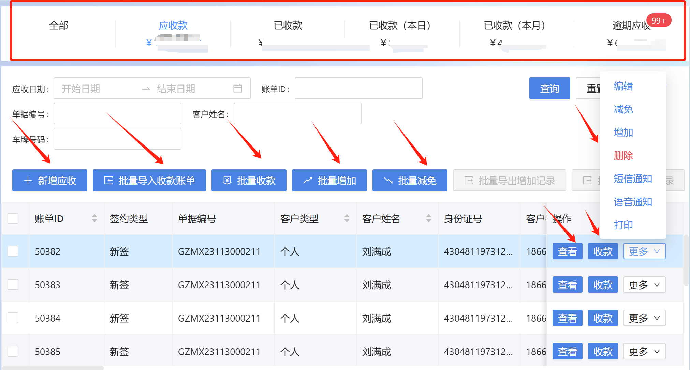Image resolution: width=690 pixels, height=370 pixels.
Task: Click the plus icon on 新增应收 button
Action: pyautogui.click(x=28, y=180)
